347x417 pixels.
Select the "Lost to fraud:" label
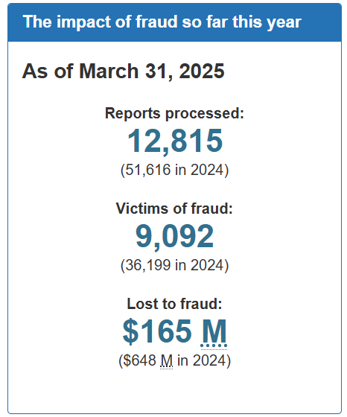[174, 304]
